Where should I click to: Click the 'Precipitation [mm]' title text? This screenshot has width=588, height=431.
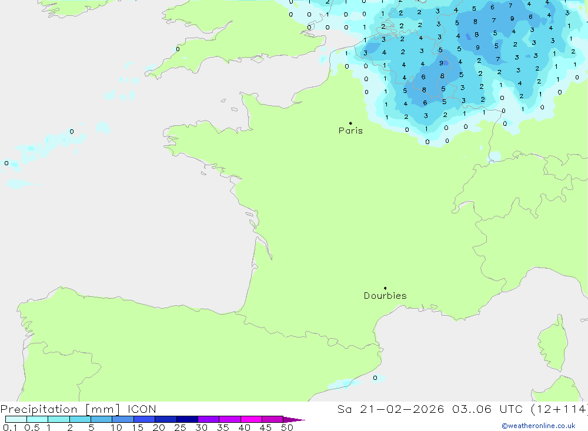[60, 409]
